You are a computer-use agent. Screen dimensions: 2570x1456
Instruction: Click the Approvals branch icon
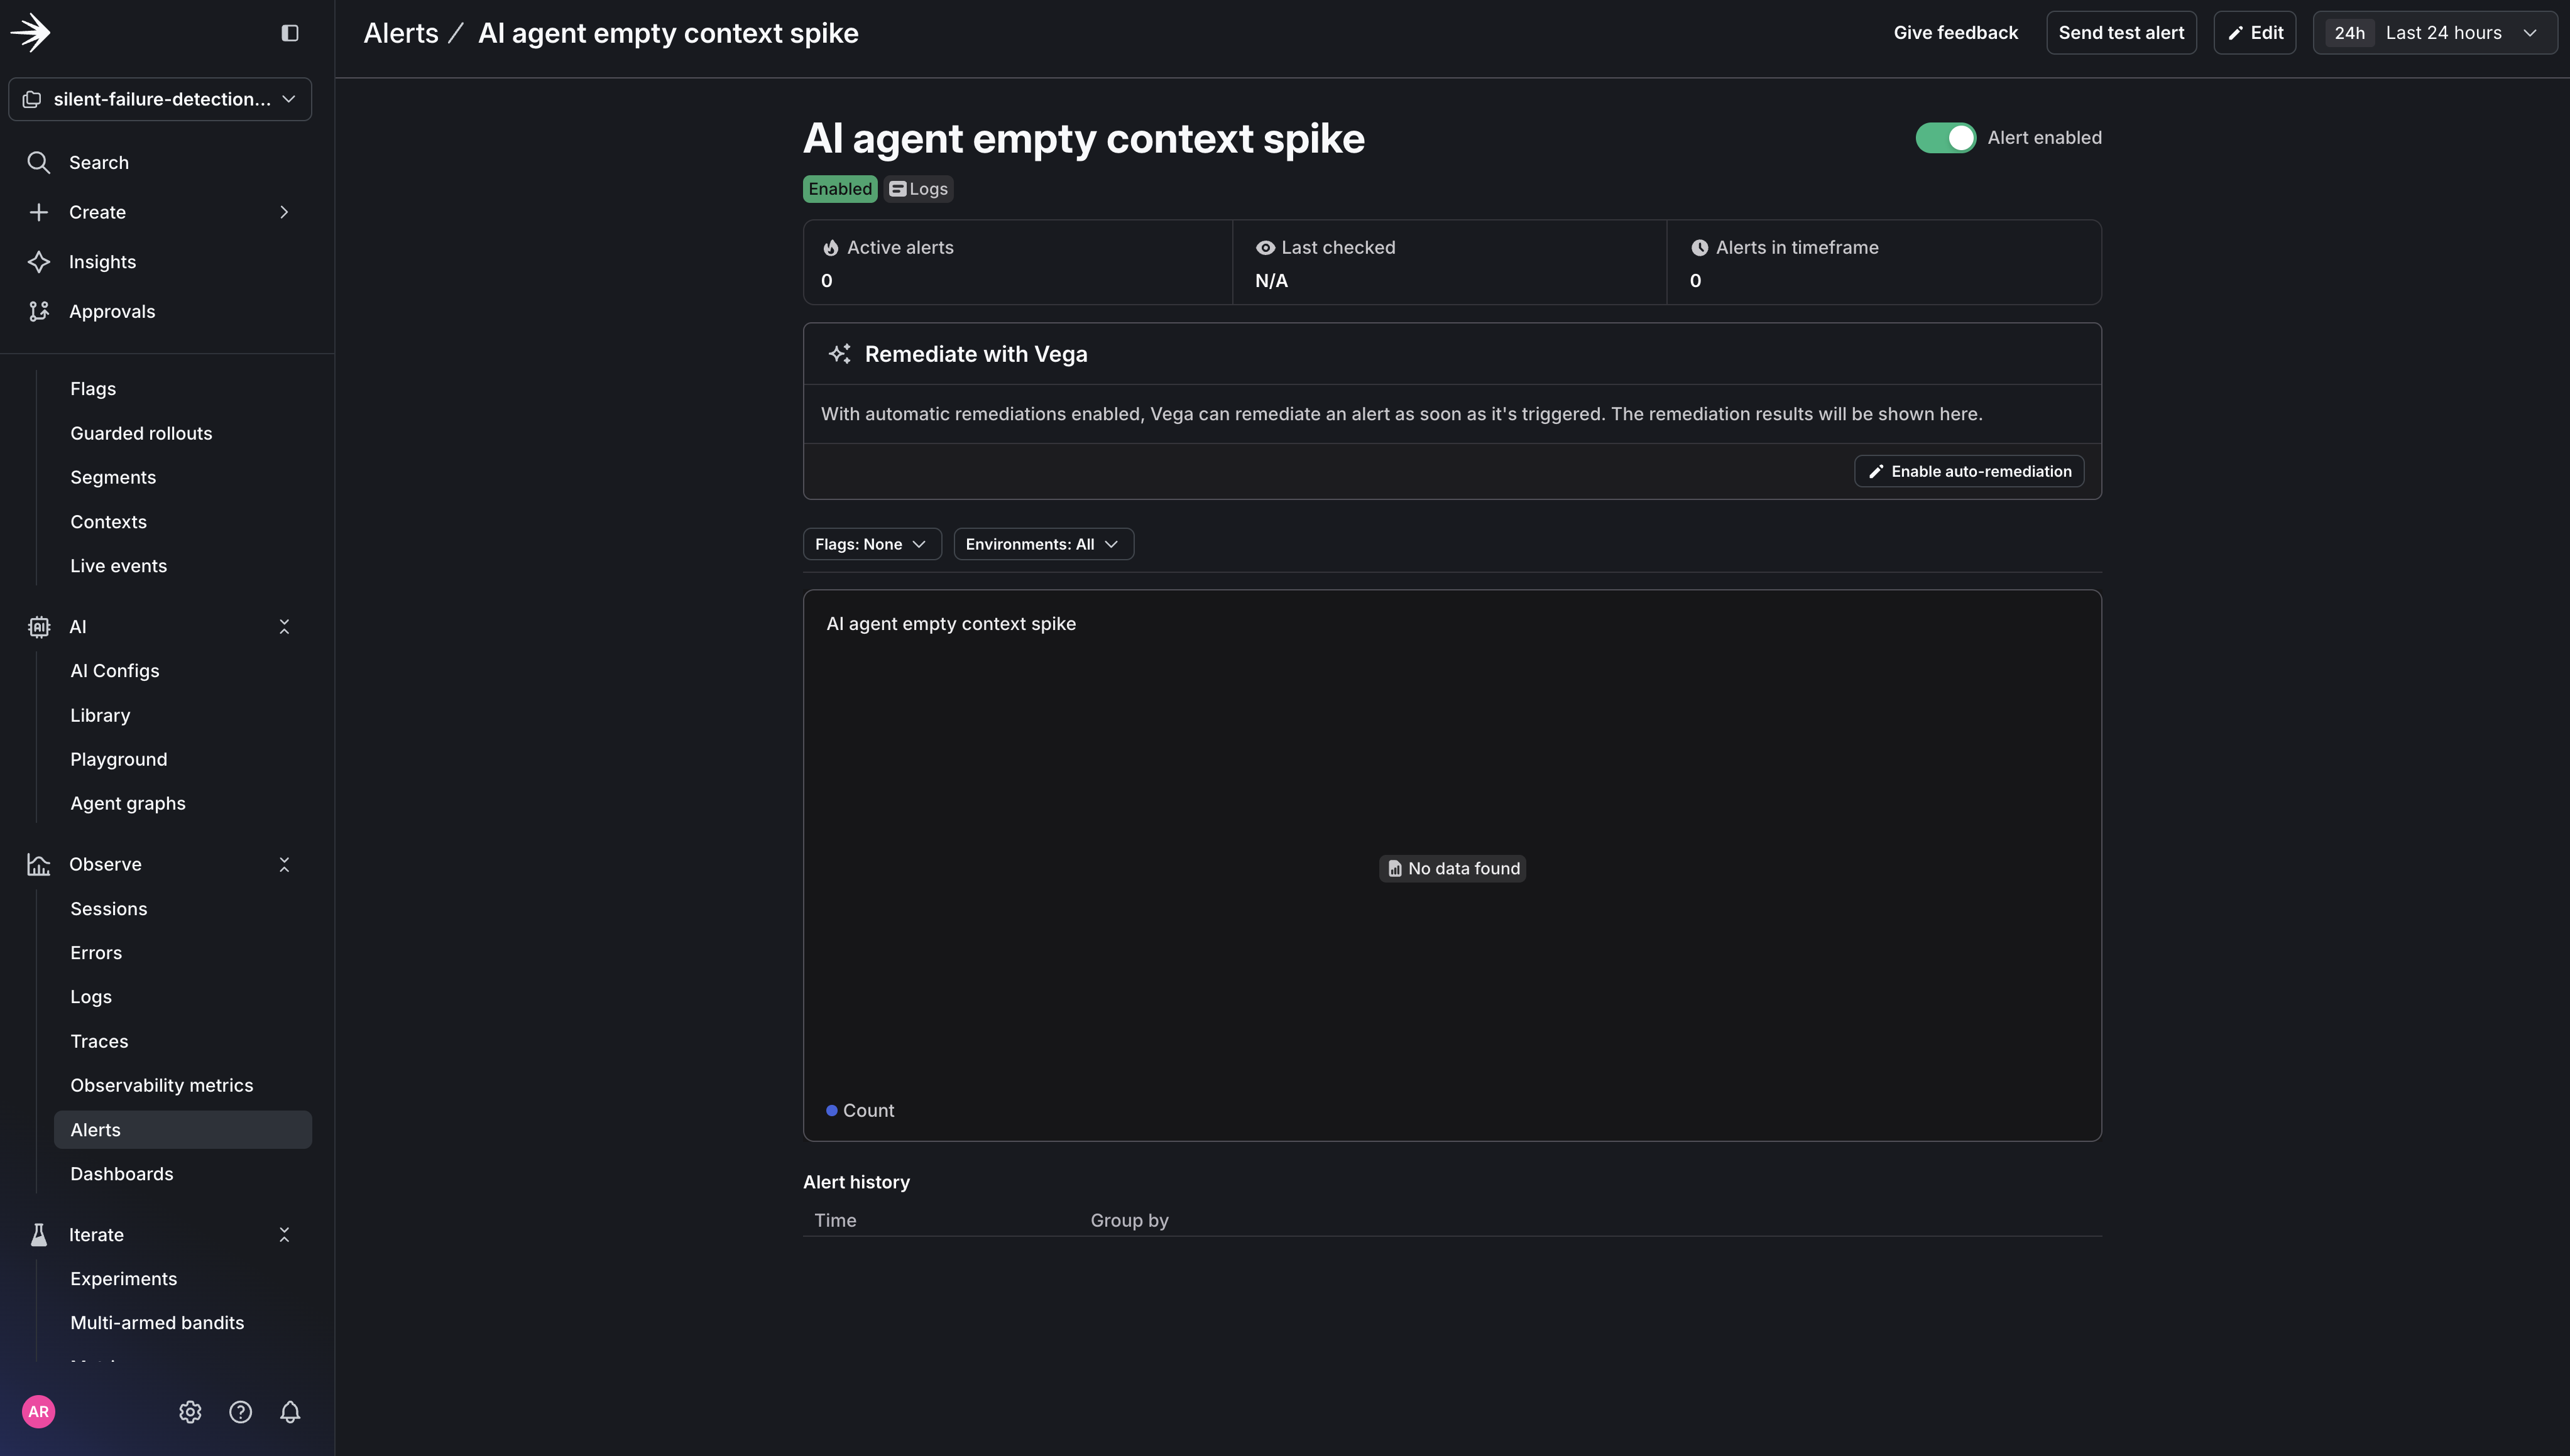(39, 311)
